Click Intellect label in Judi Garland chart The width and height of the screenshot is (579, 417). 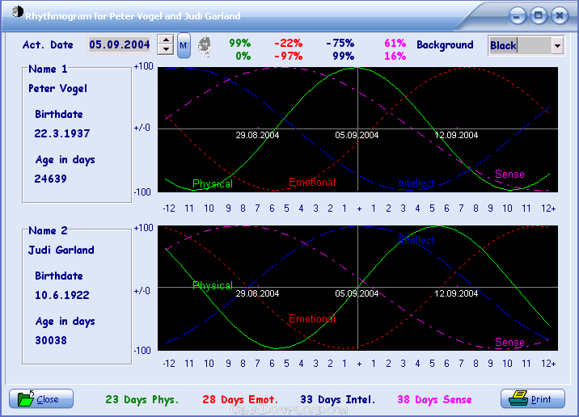[416, 241]
